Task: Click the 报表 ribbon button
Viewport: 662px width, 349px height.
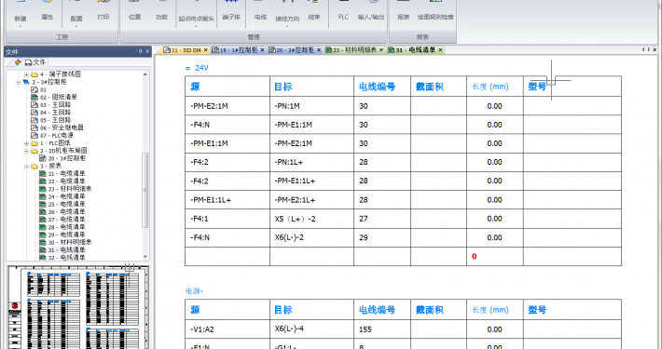Action: (403, 17)
